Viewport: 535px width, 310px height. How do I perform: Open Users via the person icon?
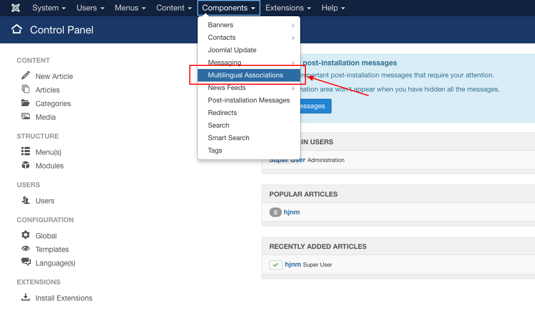click(25, 200)
